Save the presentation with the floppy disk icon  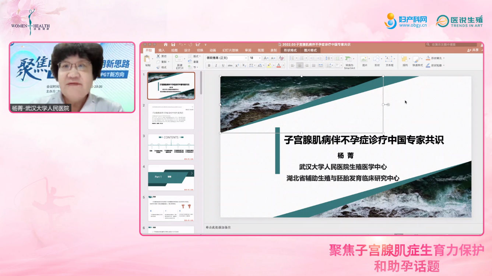[173, 45]
